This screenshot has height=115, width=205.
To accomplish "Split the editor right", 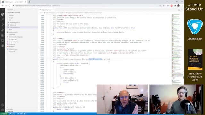I will pos(179,10).
